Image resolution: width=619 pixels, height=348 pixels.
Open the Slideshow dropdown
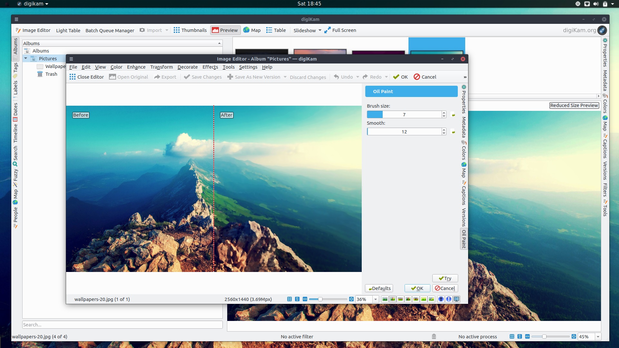[x=307, y=30]
